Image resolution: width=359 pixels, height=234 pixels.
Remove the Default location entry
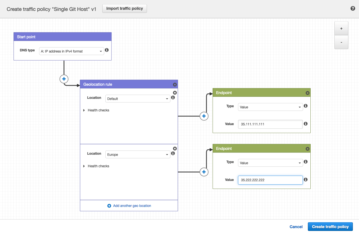(175, 92)
